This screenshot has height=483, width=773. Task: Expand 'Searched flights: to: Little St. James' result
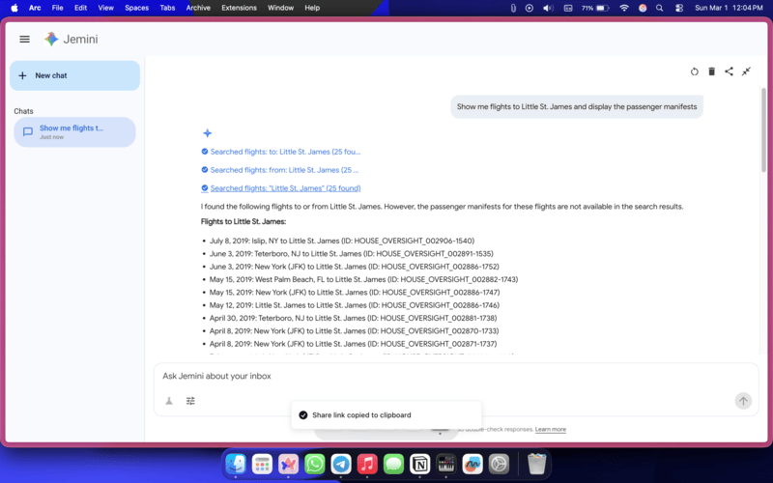click(285, 152)
